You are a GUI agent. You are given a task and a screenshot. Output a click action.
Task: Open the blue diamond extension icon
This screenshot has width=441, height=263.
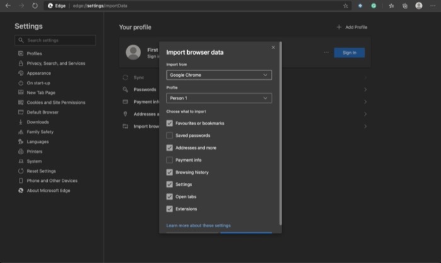[x=360, y=6]
